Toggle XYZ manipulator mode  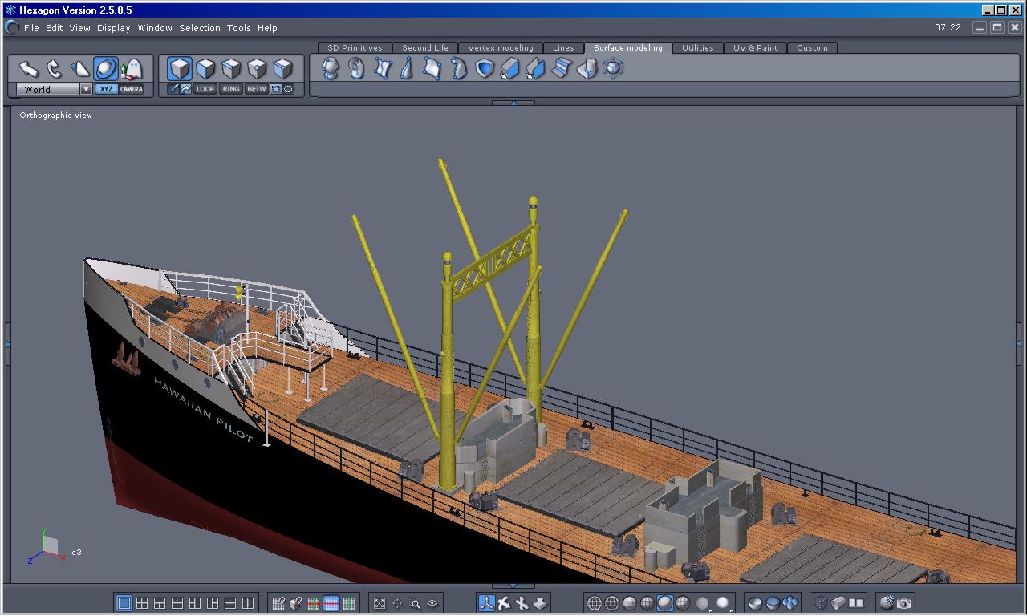pos(106,89)
